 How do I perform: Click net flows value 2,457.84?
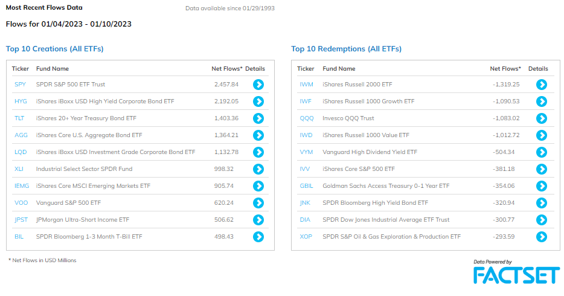226,85
